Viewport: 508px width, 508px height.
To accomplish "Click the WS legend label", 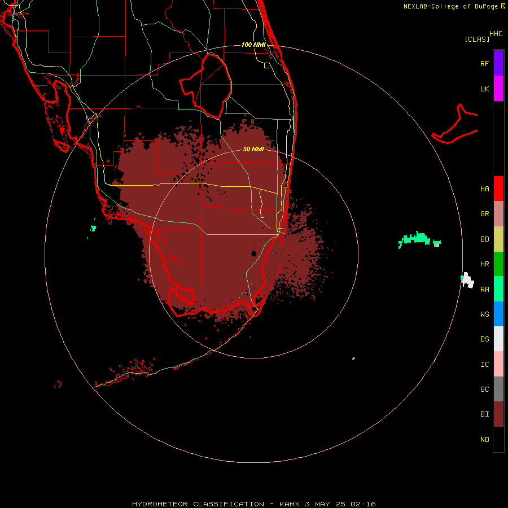I will click(x=484, y=314).
